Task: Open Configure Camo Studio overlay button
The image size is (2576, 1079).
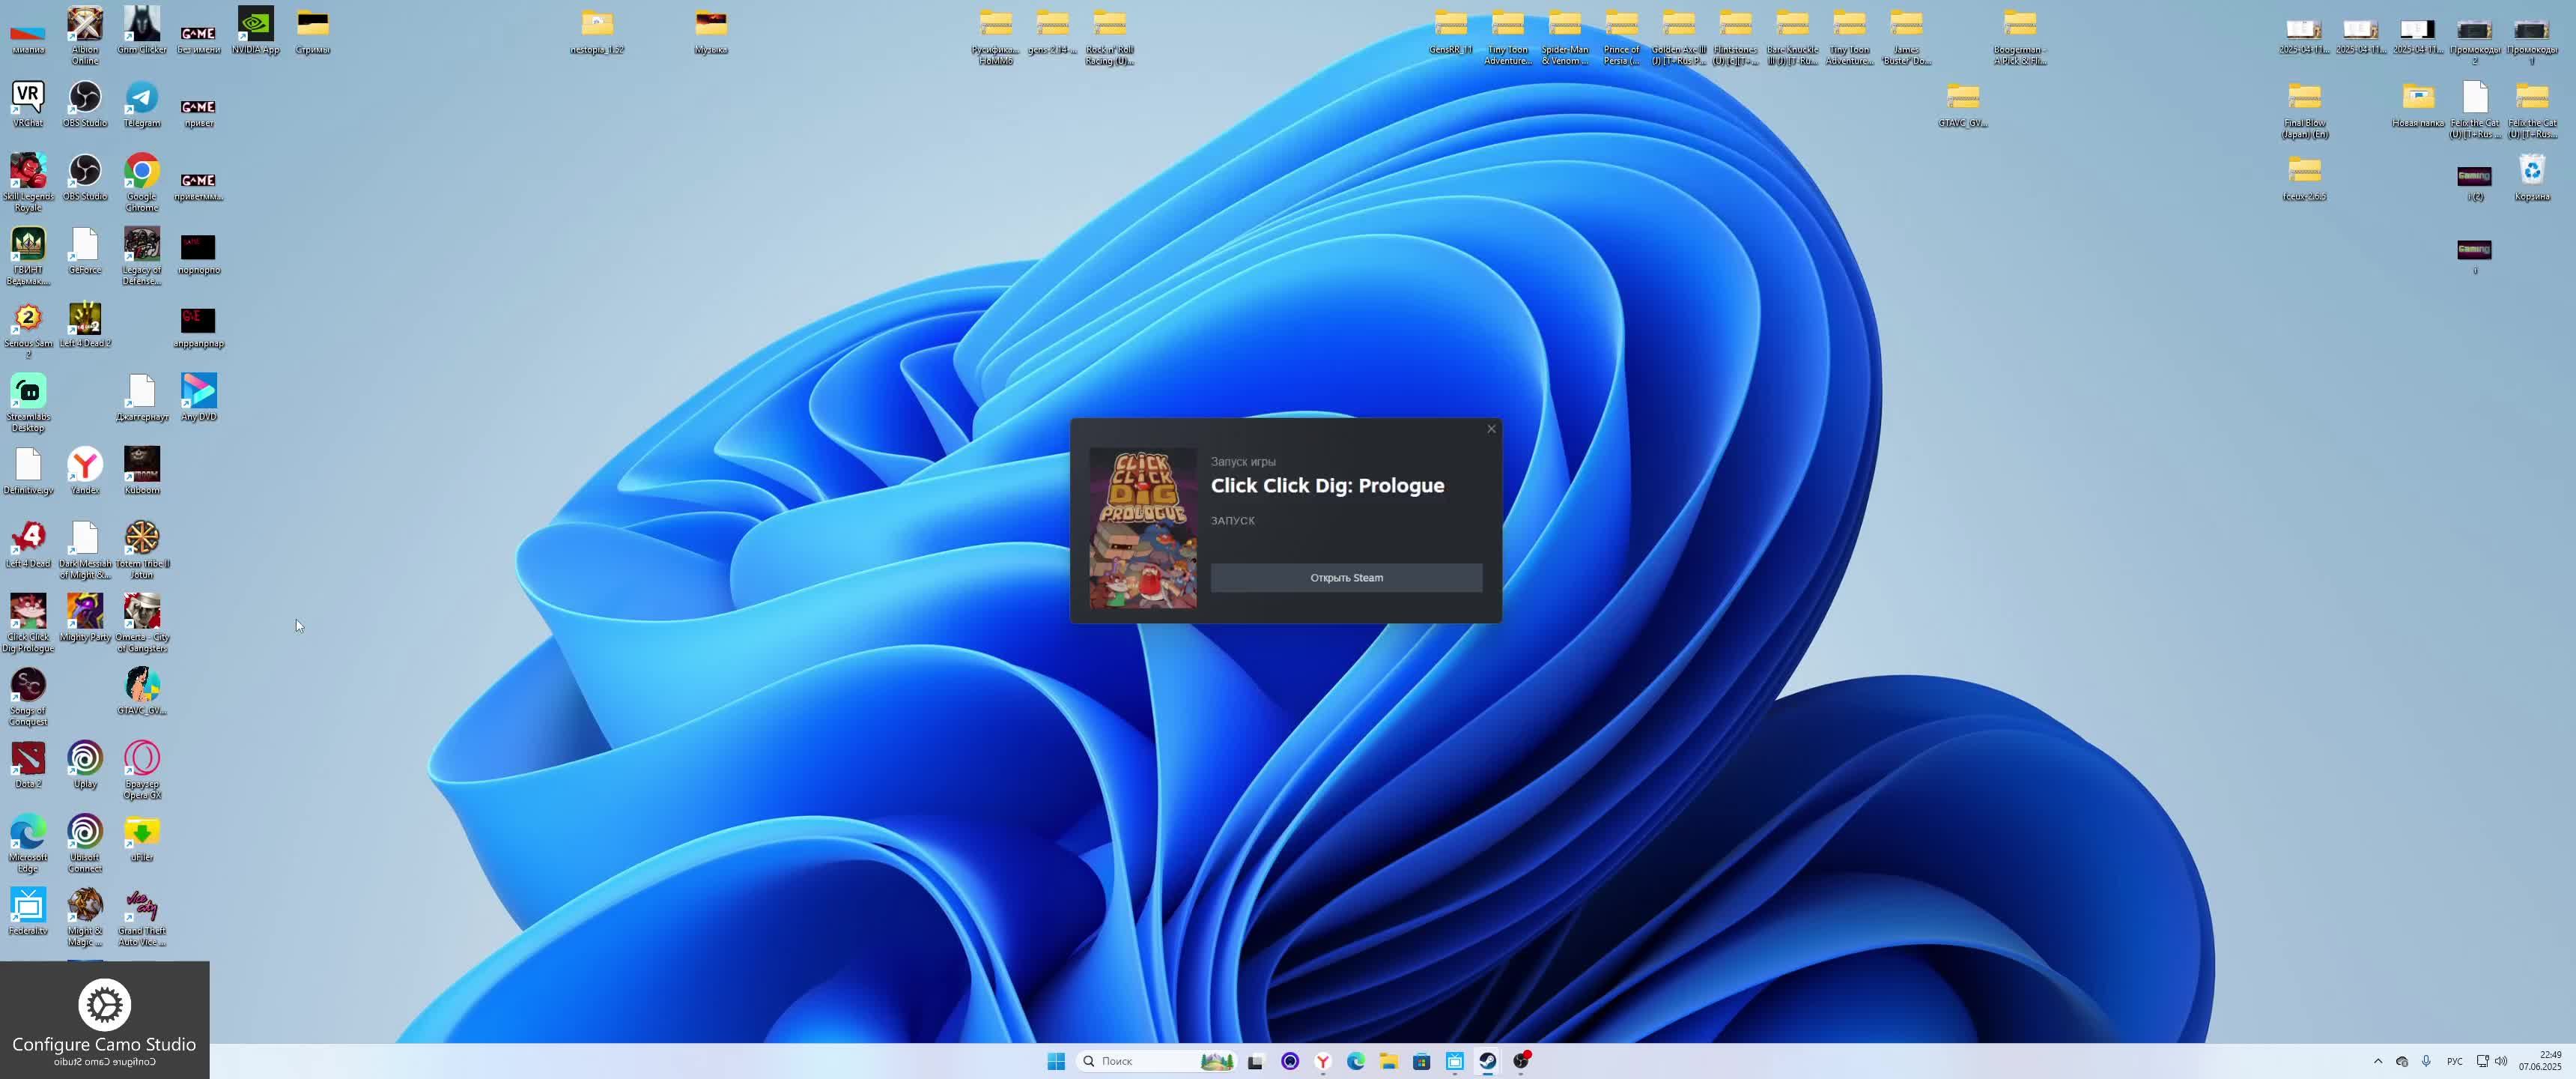Action: [x=104, y=1020]
